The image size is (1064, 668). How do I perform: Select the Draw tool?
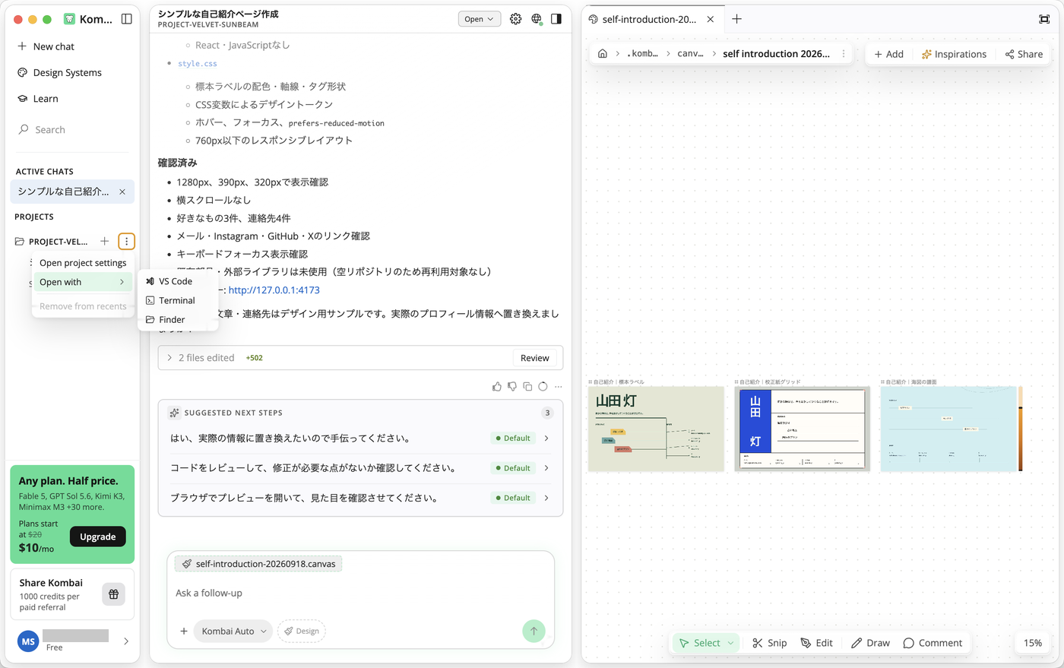pyautogui.click(x=871, y=643)
